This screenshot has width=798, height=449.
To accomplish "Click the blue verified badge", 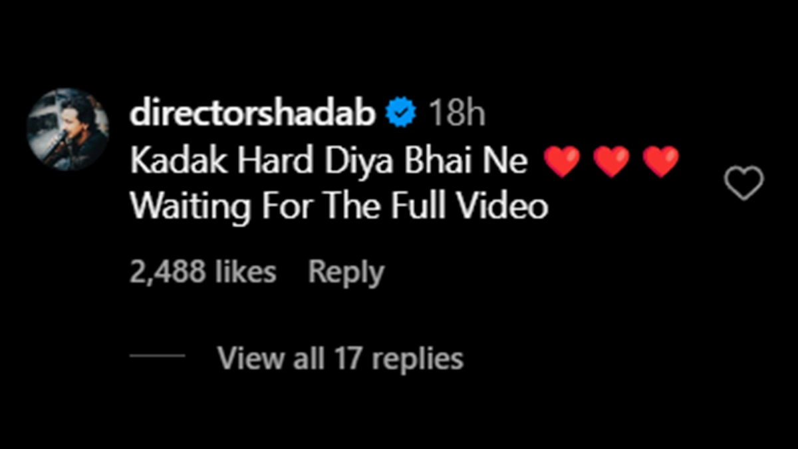I will click(x=403, y=114).
